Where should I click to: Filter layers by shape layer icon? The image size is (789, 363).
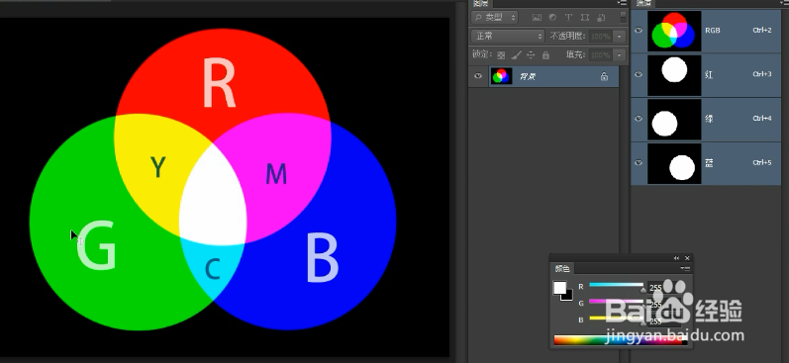pos(585,17)
